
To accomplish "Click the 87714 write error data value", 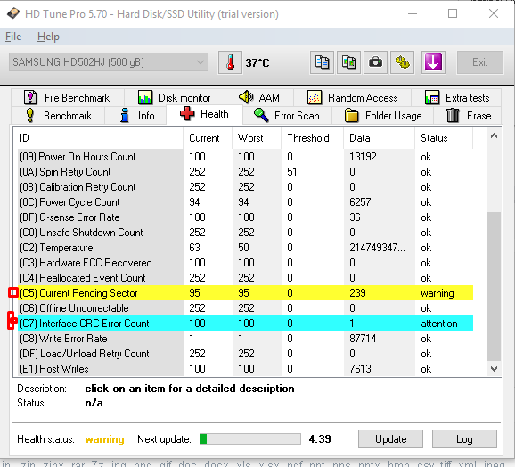I will [x=363, y=339].
